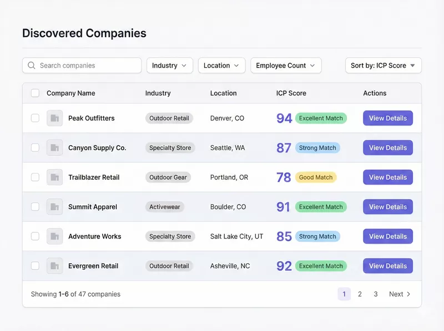444x331 pixels.
Task: Check the Peak Outfitters row checkbox
Action: 35,118
